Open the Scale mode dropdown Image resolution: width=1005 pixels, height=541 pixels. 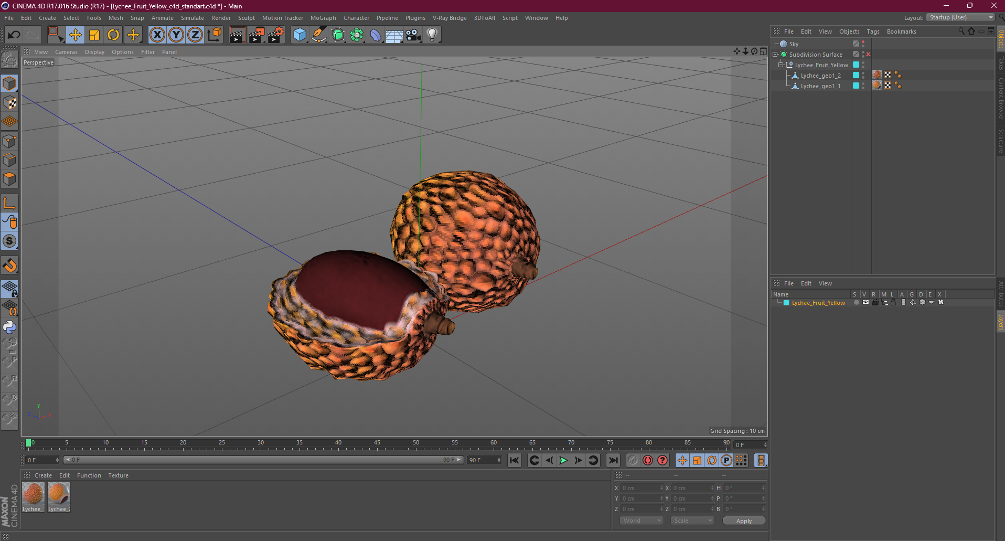coord(692,521)
